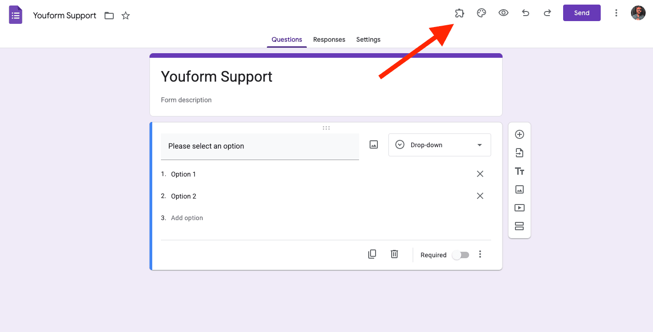The height and width of the screenshot is (332, 653).
Task: Preview the form with the eye icon
Action: [503, 13]
